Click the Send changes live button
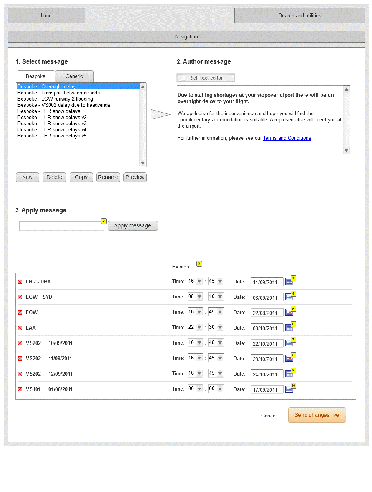 [317, 415]
